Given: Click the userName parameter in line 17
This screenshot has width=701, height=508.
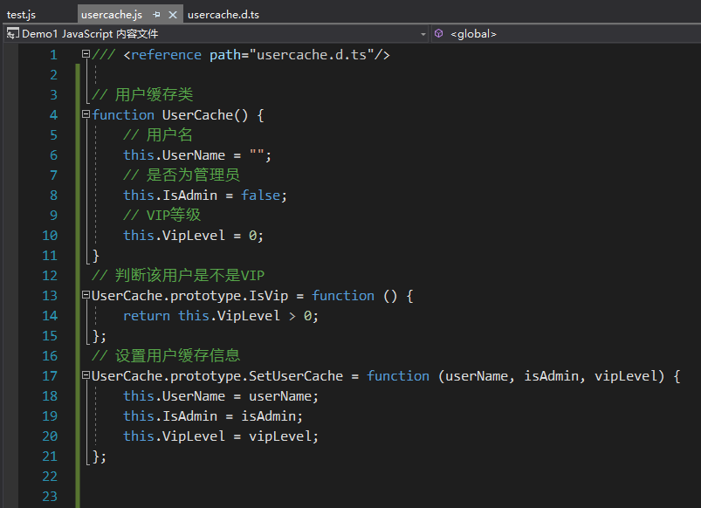Looking at the screenshot, I should [477, 376].
